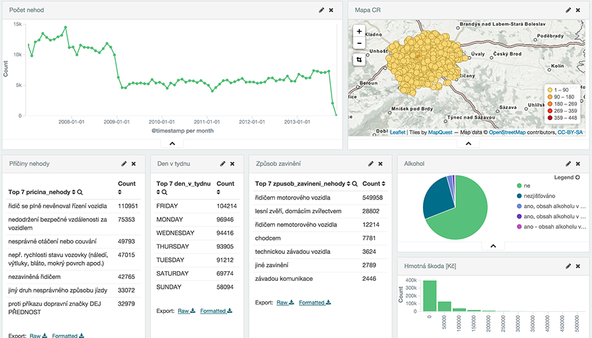The image size is (592, 338).
Task: Sort Count column in Způsob zavinění table
Action: coord(383,184)
